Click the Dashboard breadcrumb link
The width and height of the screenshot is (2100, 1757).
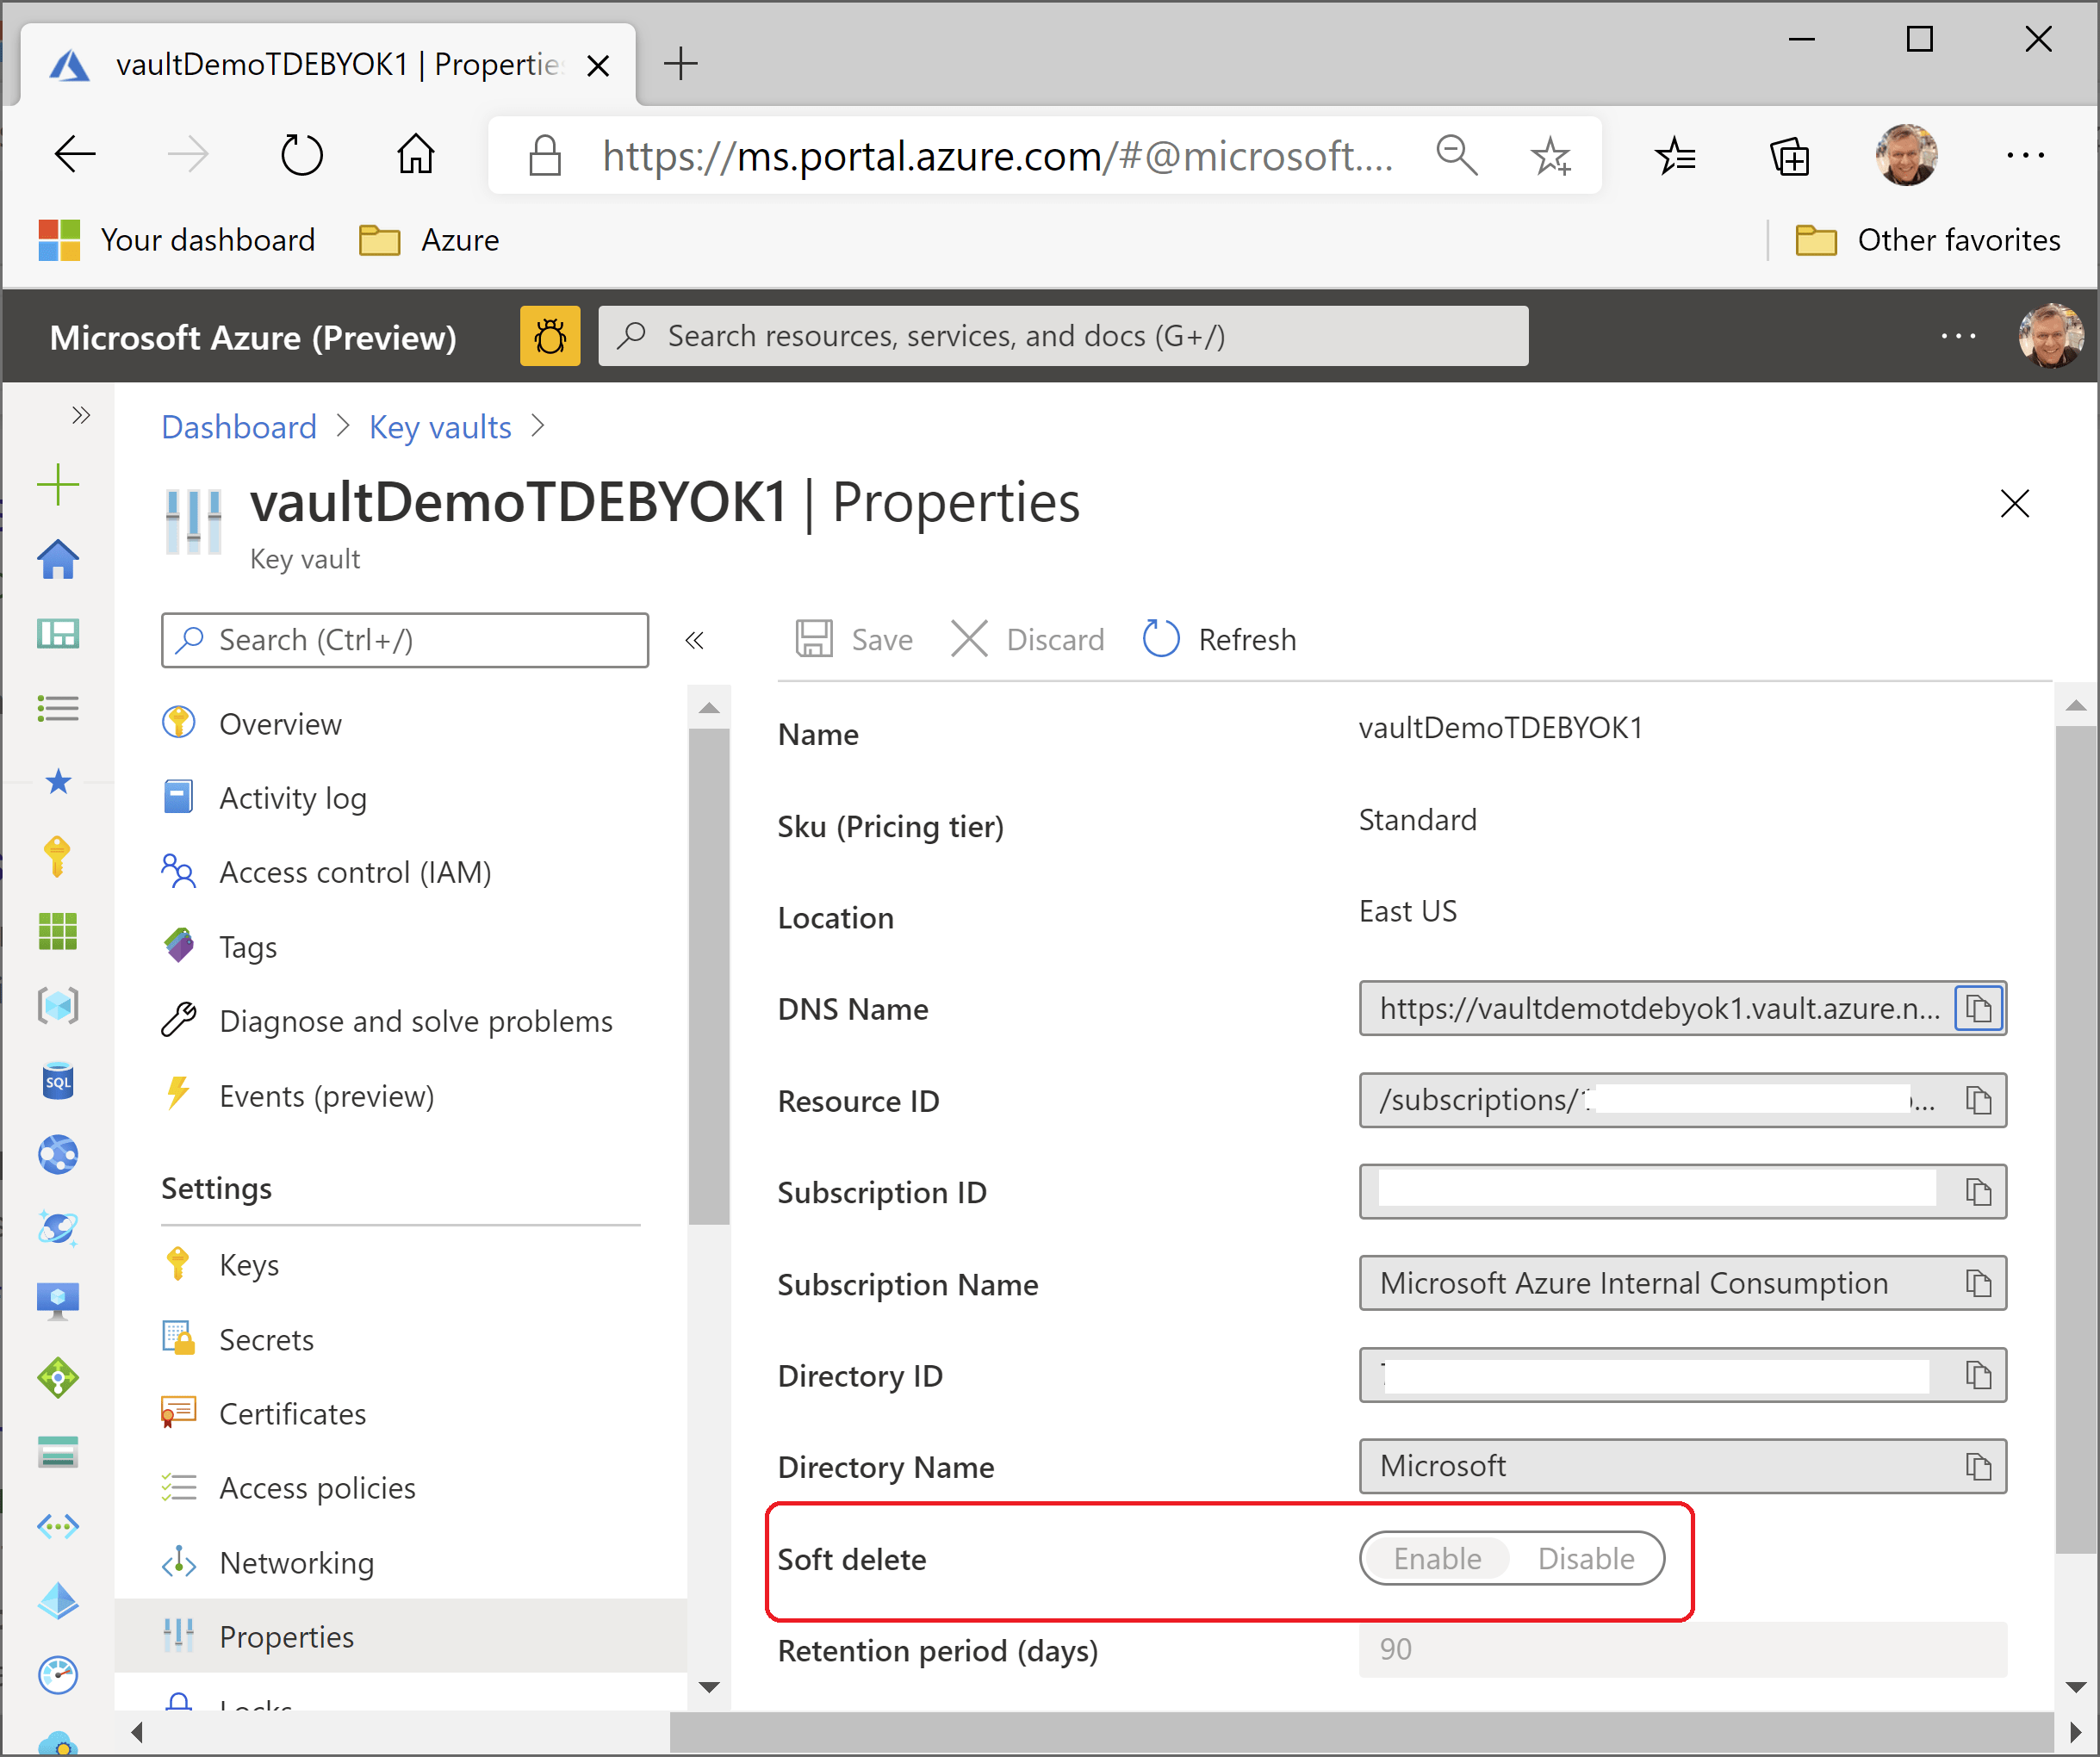239,427
